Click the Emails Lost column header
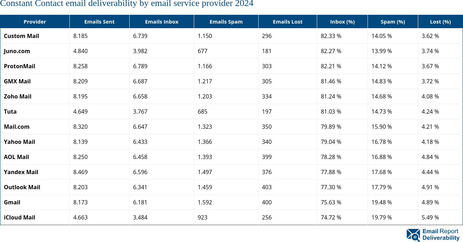This screenshot has height=242, width=463. [288, 21]
